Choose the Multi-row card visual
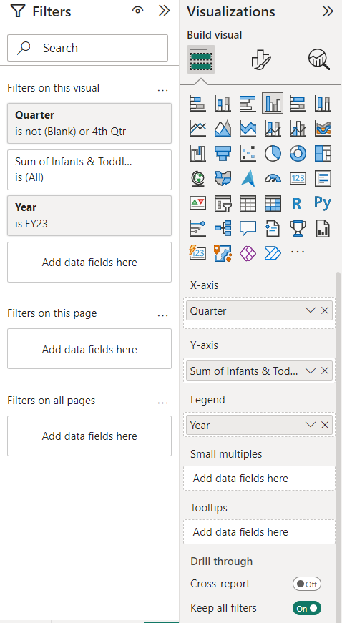Viewport: 342px width, 623px height. coord(323,178)
